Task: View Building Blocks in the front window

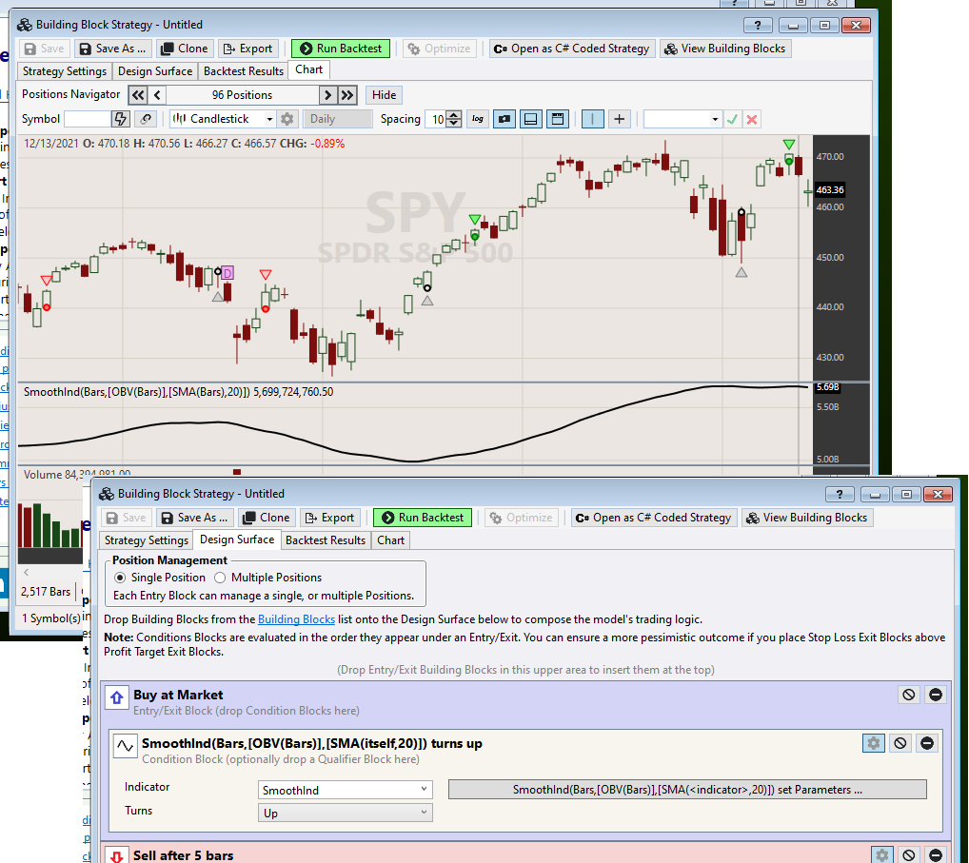Action: pyautogui.click(x=808, y=518)
